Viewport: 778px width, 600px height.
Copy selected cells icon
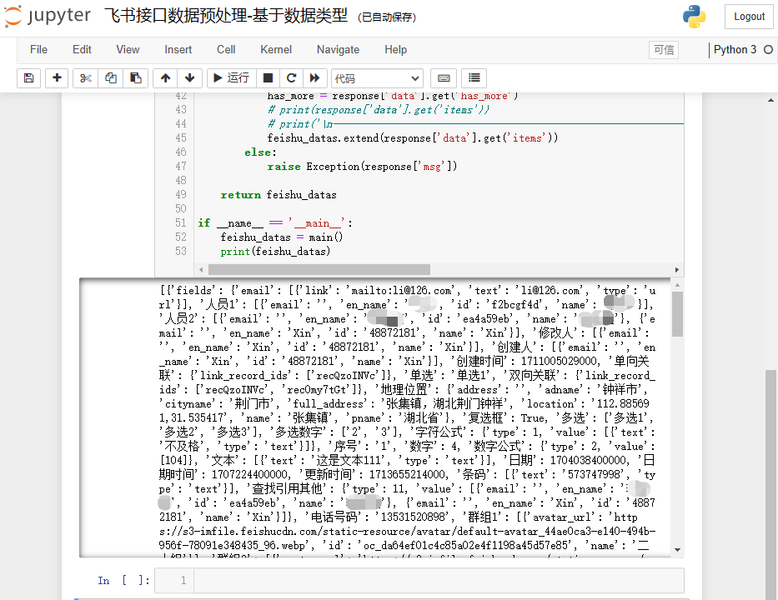(111, 77)
